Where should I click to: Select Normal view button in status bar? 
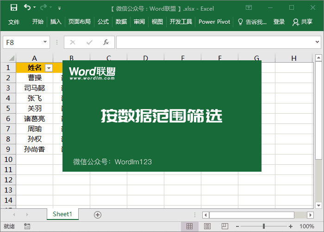189,226
